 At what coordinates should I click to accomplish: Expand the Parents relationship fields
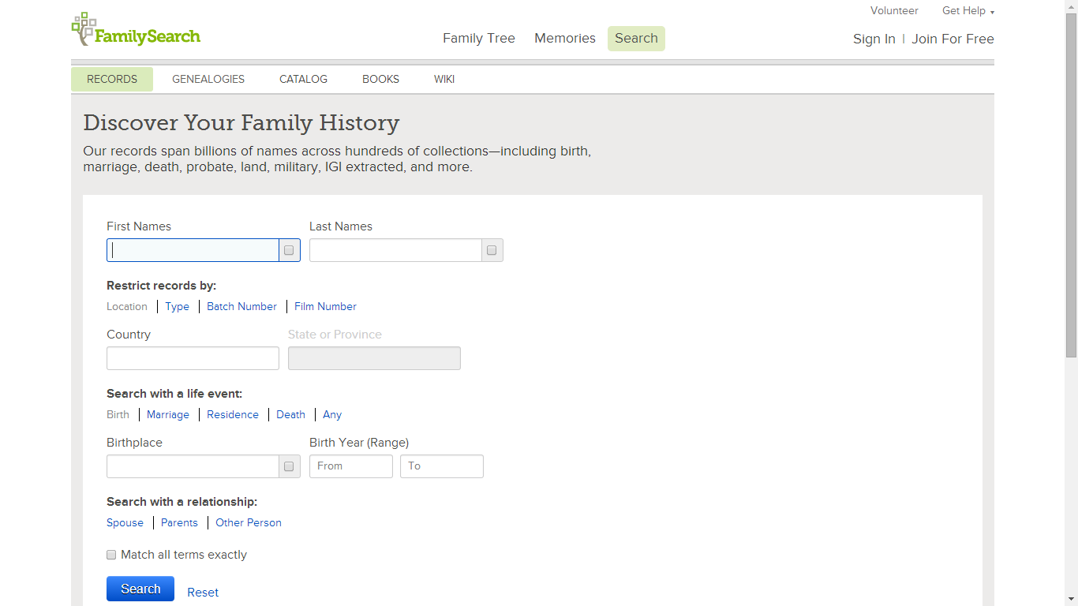(179, 522)
